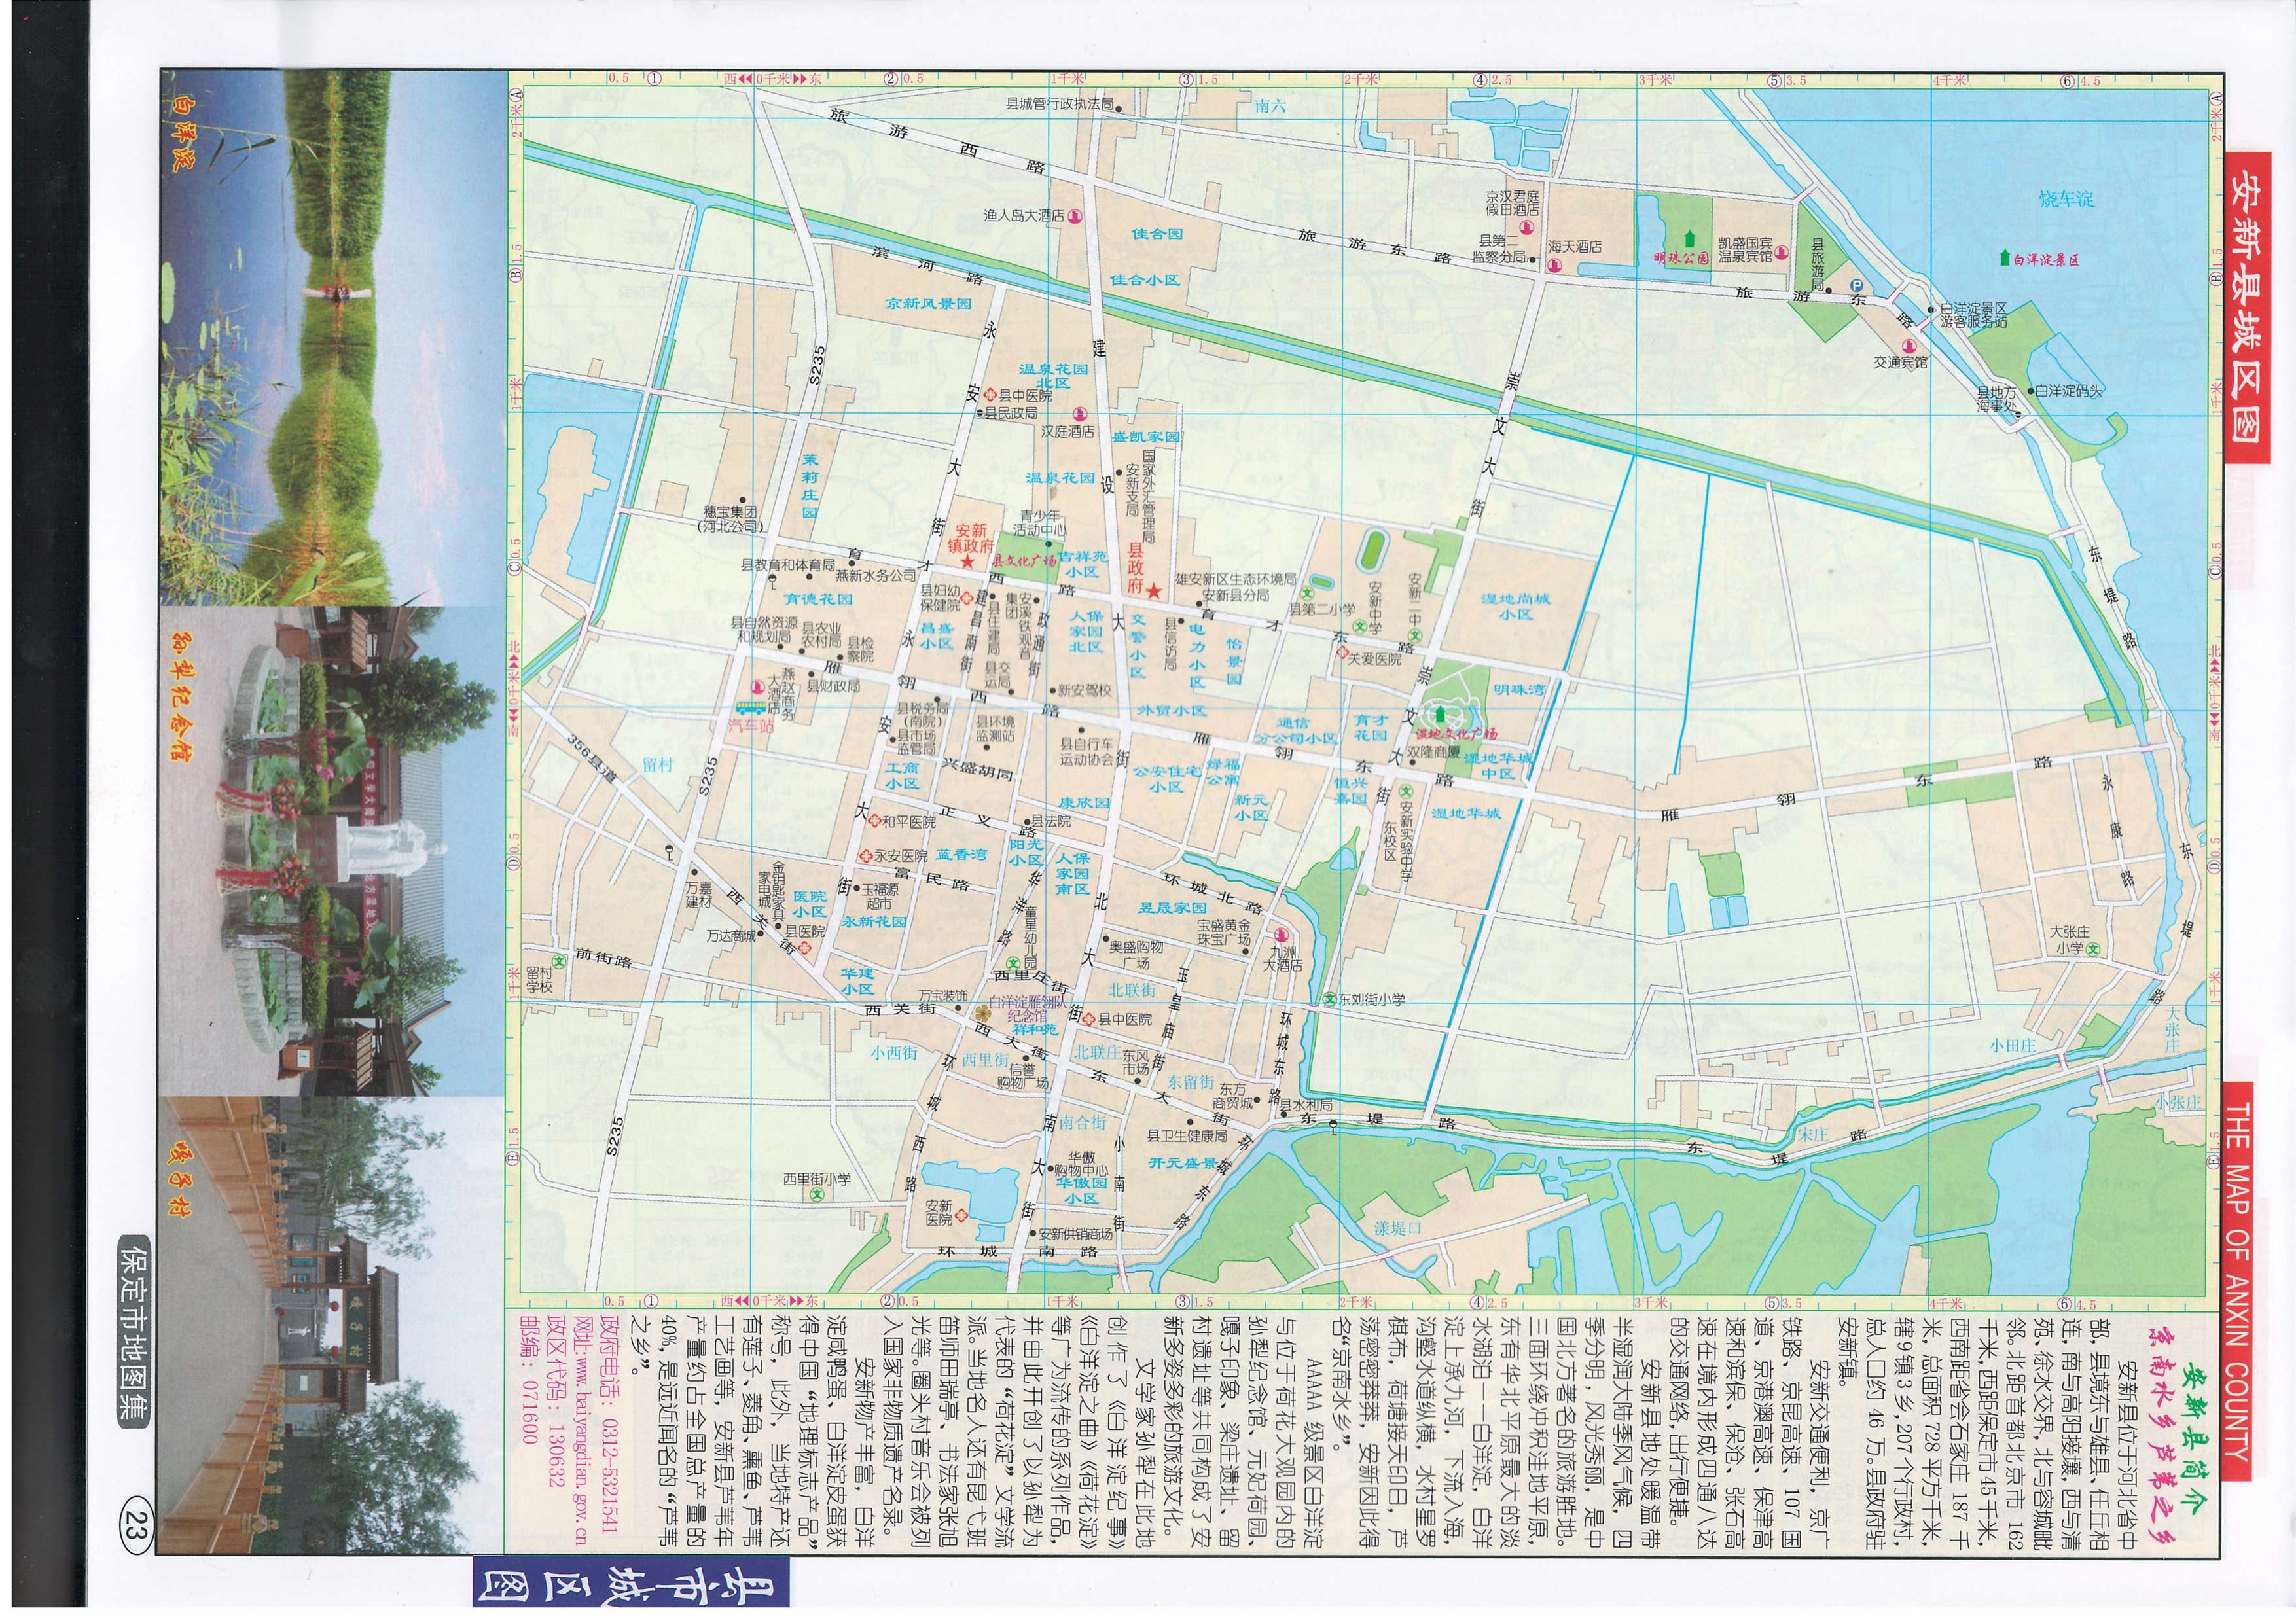Click the school icon for 东刘街小学
This screenshot has height=1623, width=2296.
coord(1330,999)
